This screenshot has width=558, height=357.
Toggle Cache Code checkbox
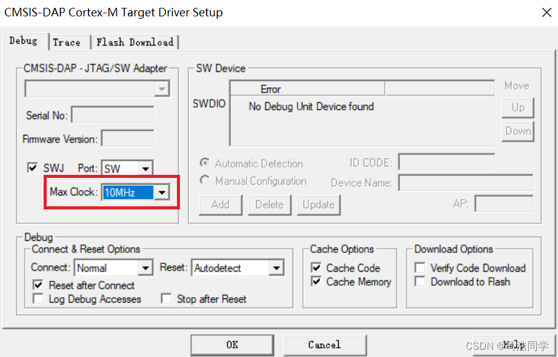pyautogui.click(x=316, y=267)
